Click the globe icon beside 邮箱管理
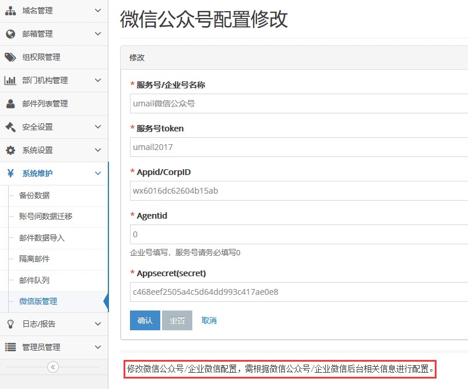The width and height of the screenshot is (468, 389). (10, 34)
